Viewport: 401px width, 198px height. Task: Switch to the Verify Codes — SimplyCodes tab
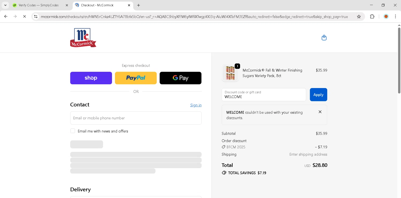click(41, 5)
